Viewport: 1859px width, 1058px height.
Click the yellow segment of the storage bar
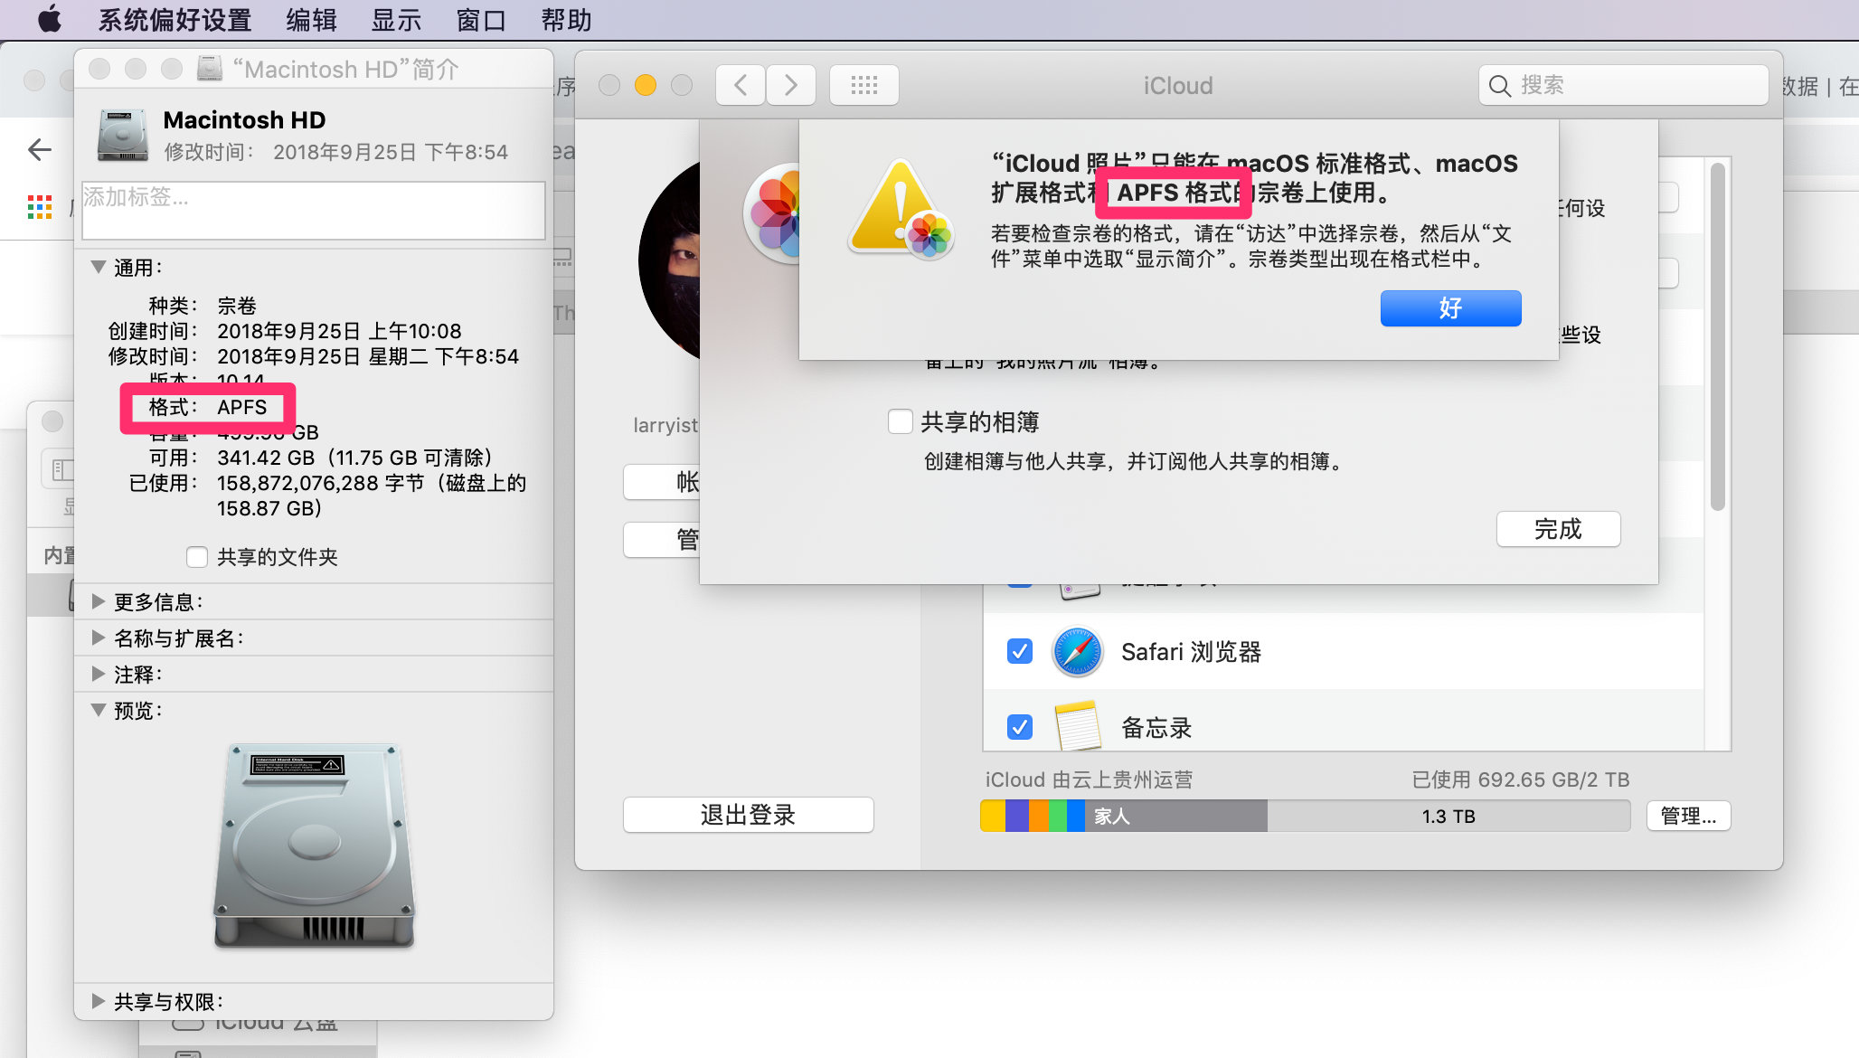993,816
